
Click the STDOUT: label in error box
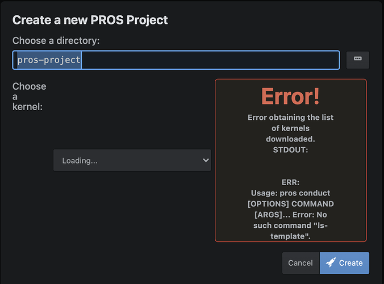[x=290, y=150]
